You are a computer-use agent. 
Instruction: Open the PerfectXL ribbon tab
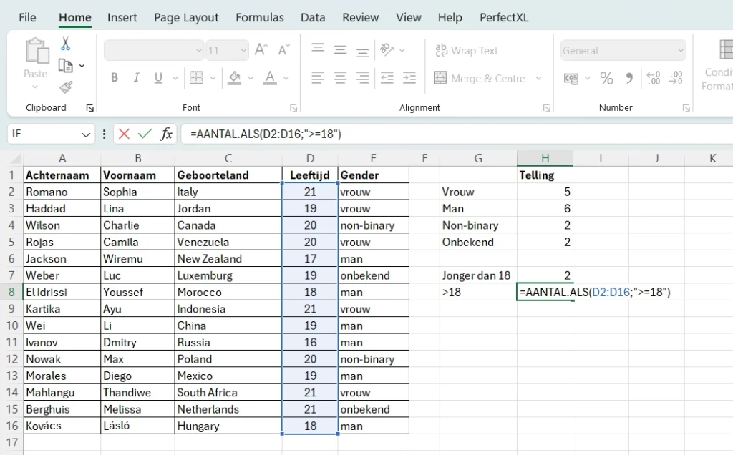pos(504,17)
